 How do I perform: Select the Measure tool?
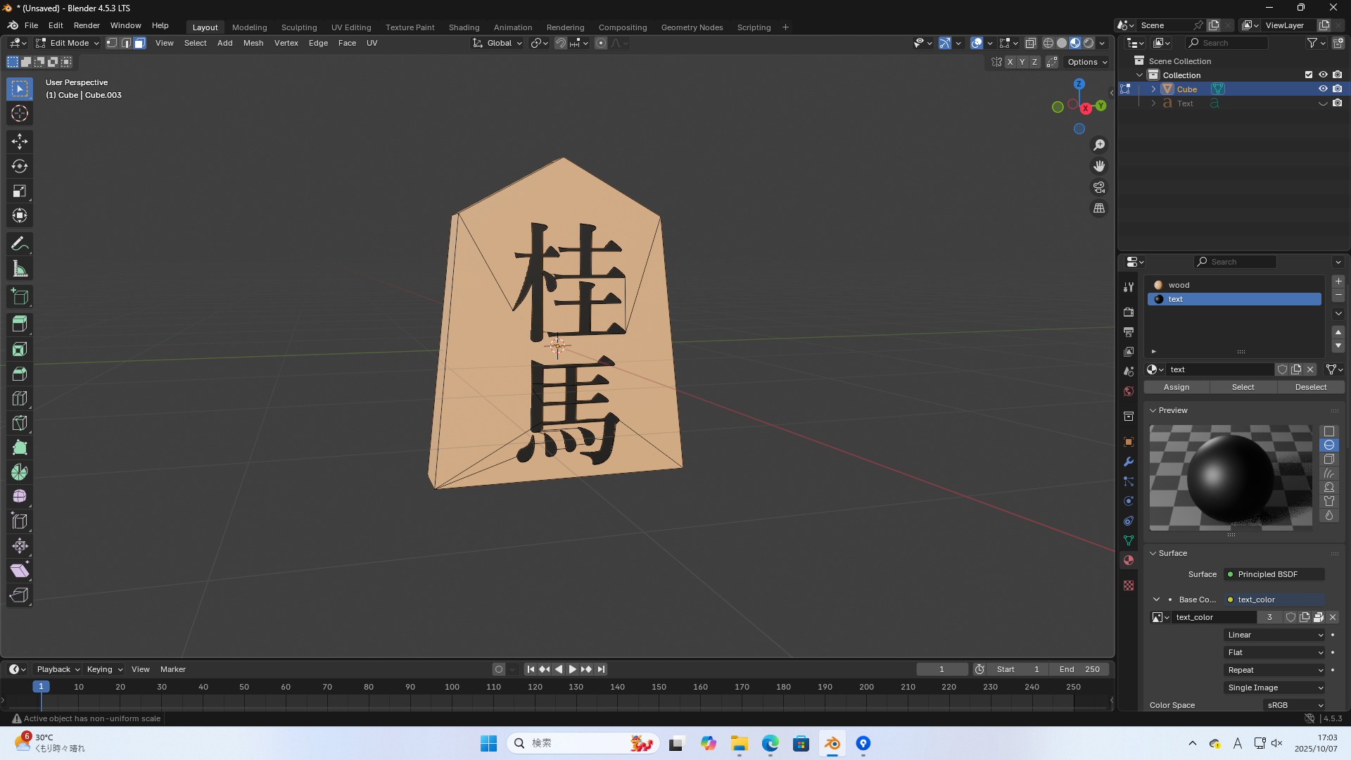[19, 268]
